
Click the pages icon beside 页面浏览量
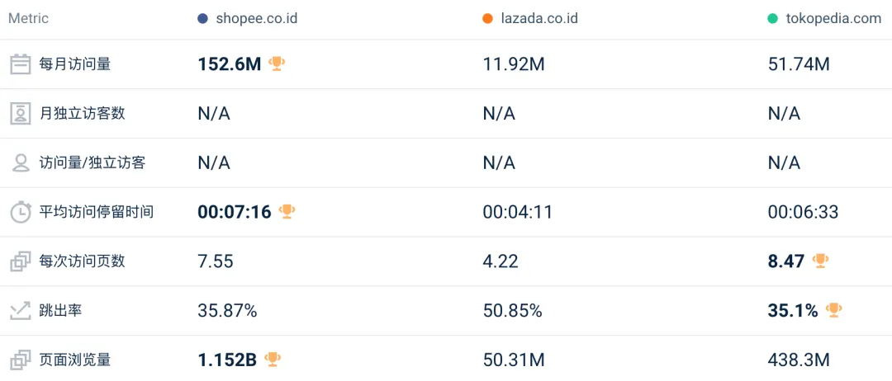[21, 360]
